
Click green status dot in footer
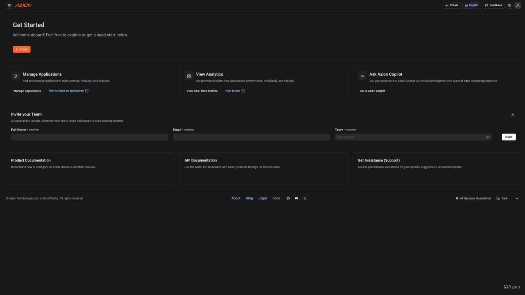click(x=457, y=198)
